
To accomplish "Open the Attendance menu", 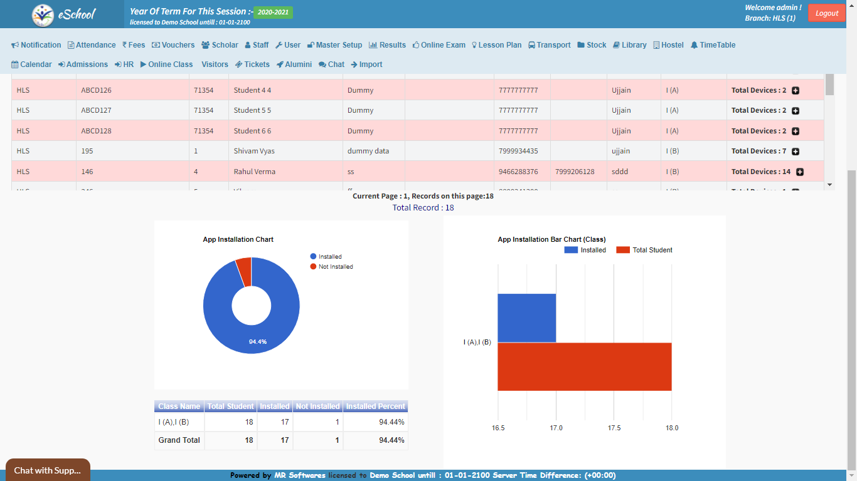I will [x=92, y=45].
